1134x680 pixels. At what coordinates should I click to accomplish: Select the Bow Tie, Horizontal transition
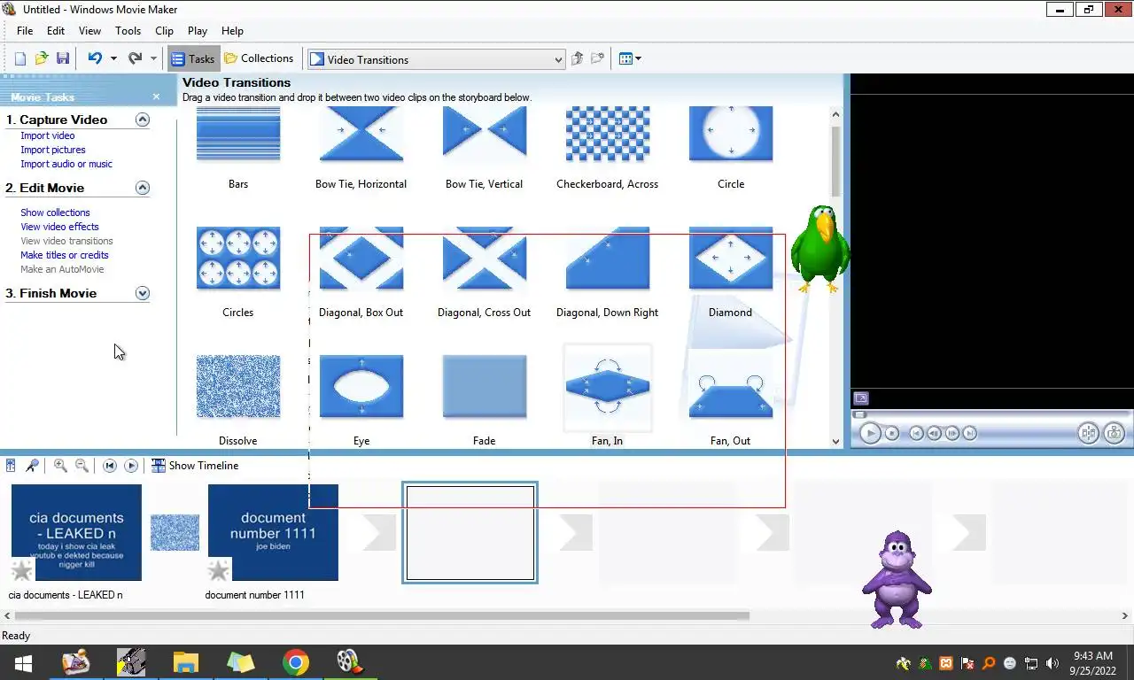361,135
